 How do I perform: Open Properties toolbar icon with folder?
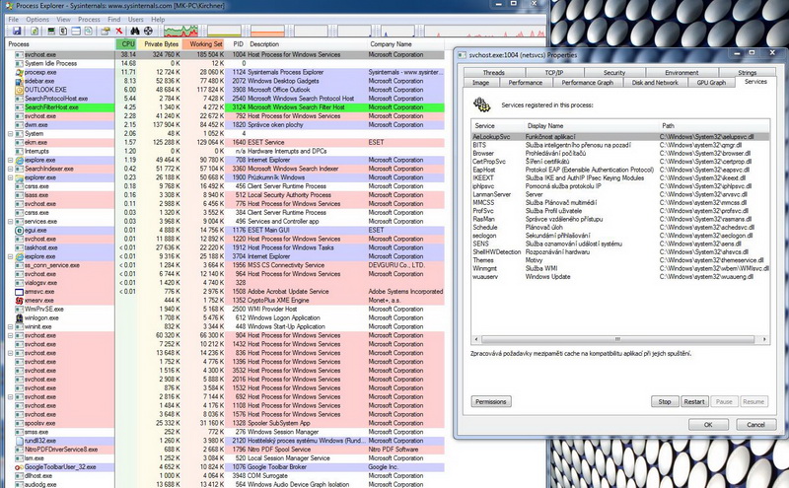coord(106,32)
